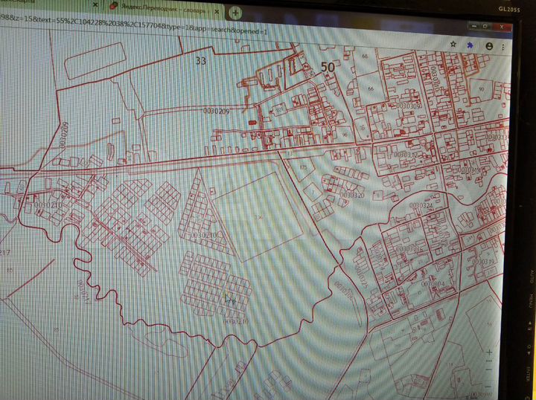The image size is (536, 400).
Task: Click the "217" label at the map edge
Action: pyautogui.click(x=4, y=253)
